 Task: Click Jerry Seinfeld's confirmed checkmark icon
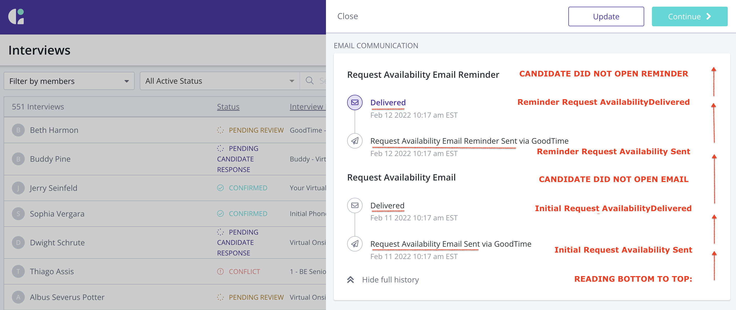coord(220,188)
